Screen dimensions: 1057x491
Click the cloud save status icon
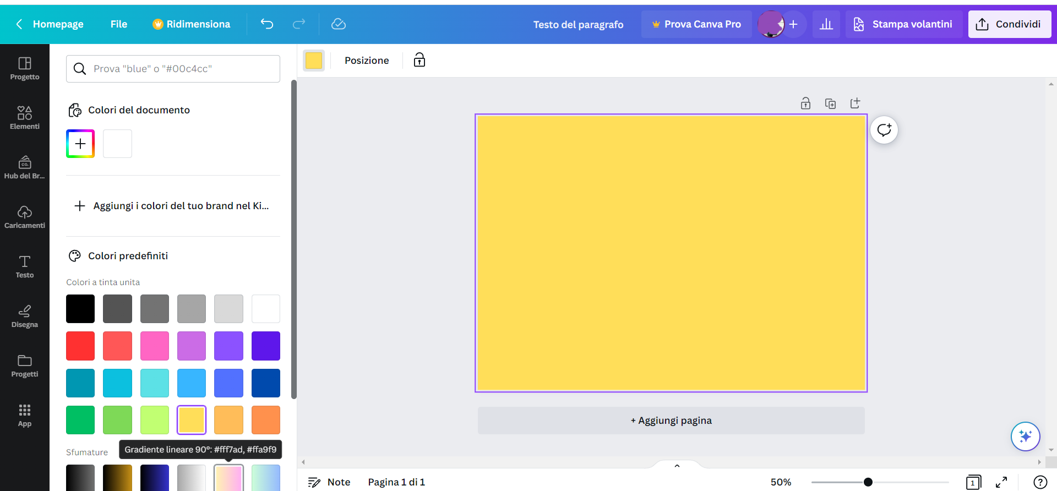pyautogui.click(x=339, y=24)
